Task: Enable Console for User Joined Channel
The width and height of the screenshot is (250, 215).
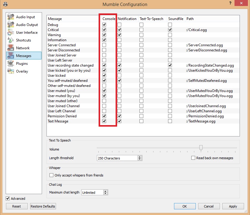Action: click(x=104, y=106)
